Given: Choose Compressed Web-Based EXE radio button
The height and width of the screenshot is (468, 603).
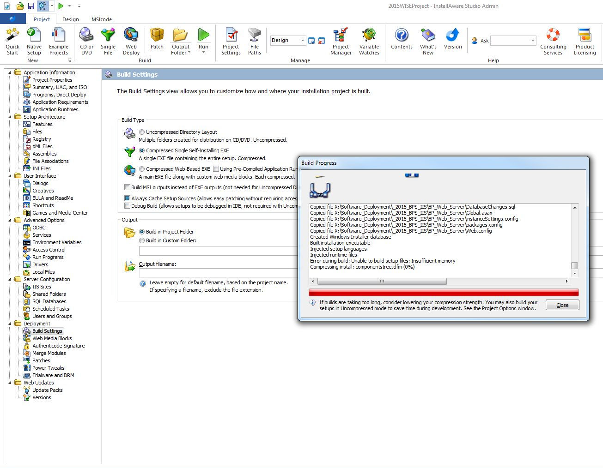Looking at the screenshot, I should point(142,169).
